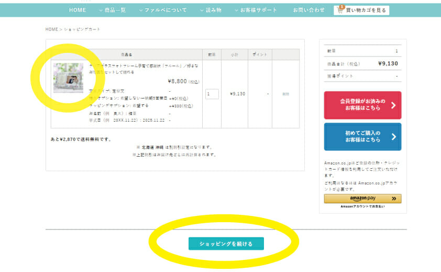
Task: Click the double-arrow icon on Amazon Pay button
Action: coord(395,199)
